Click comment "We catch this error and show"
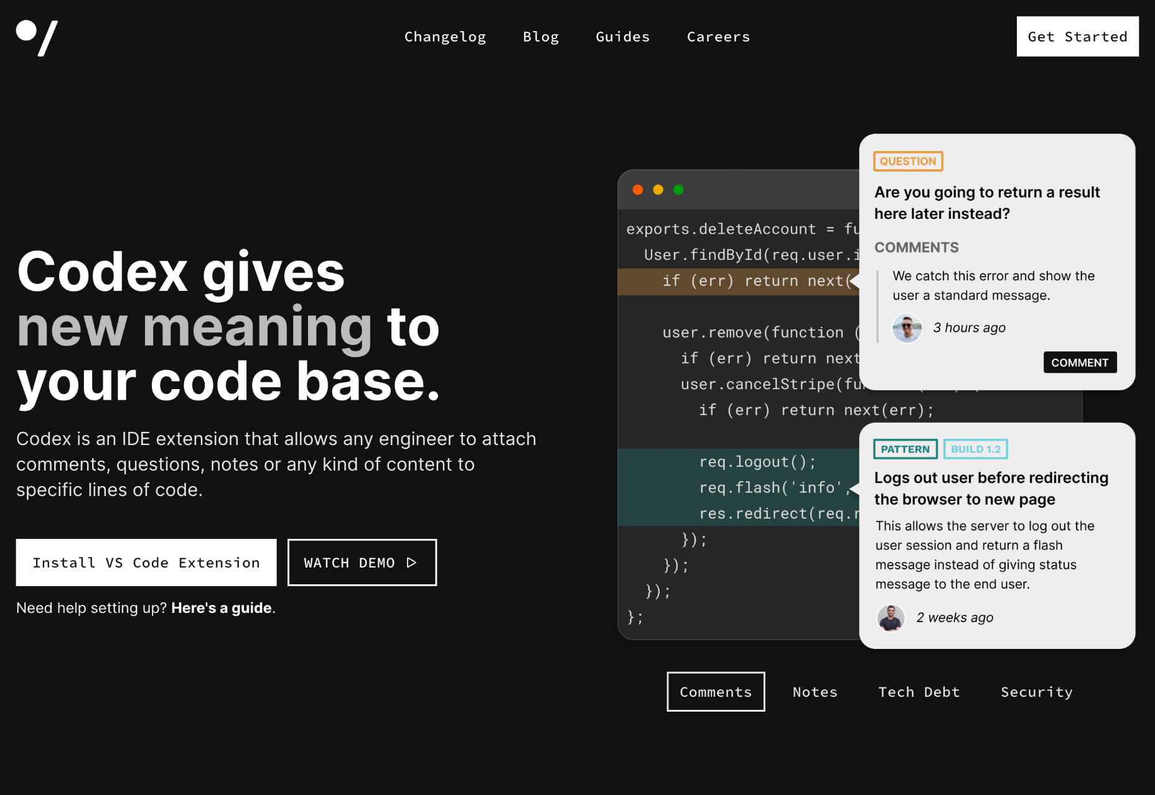This screenshot has width=1155, height=795. (x=993, y=285)
